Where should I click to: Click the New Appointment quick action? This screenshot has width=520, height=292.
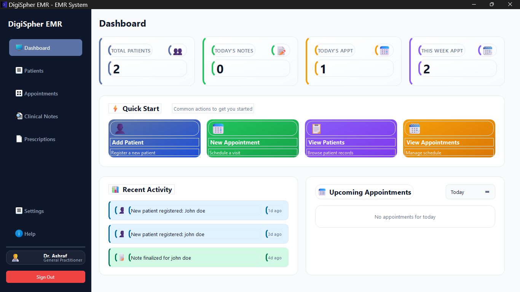click(x=252, y=138)
